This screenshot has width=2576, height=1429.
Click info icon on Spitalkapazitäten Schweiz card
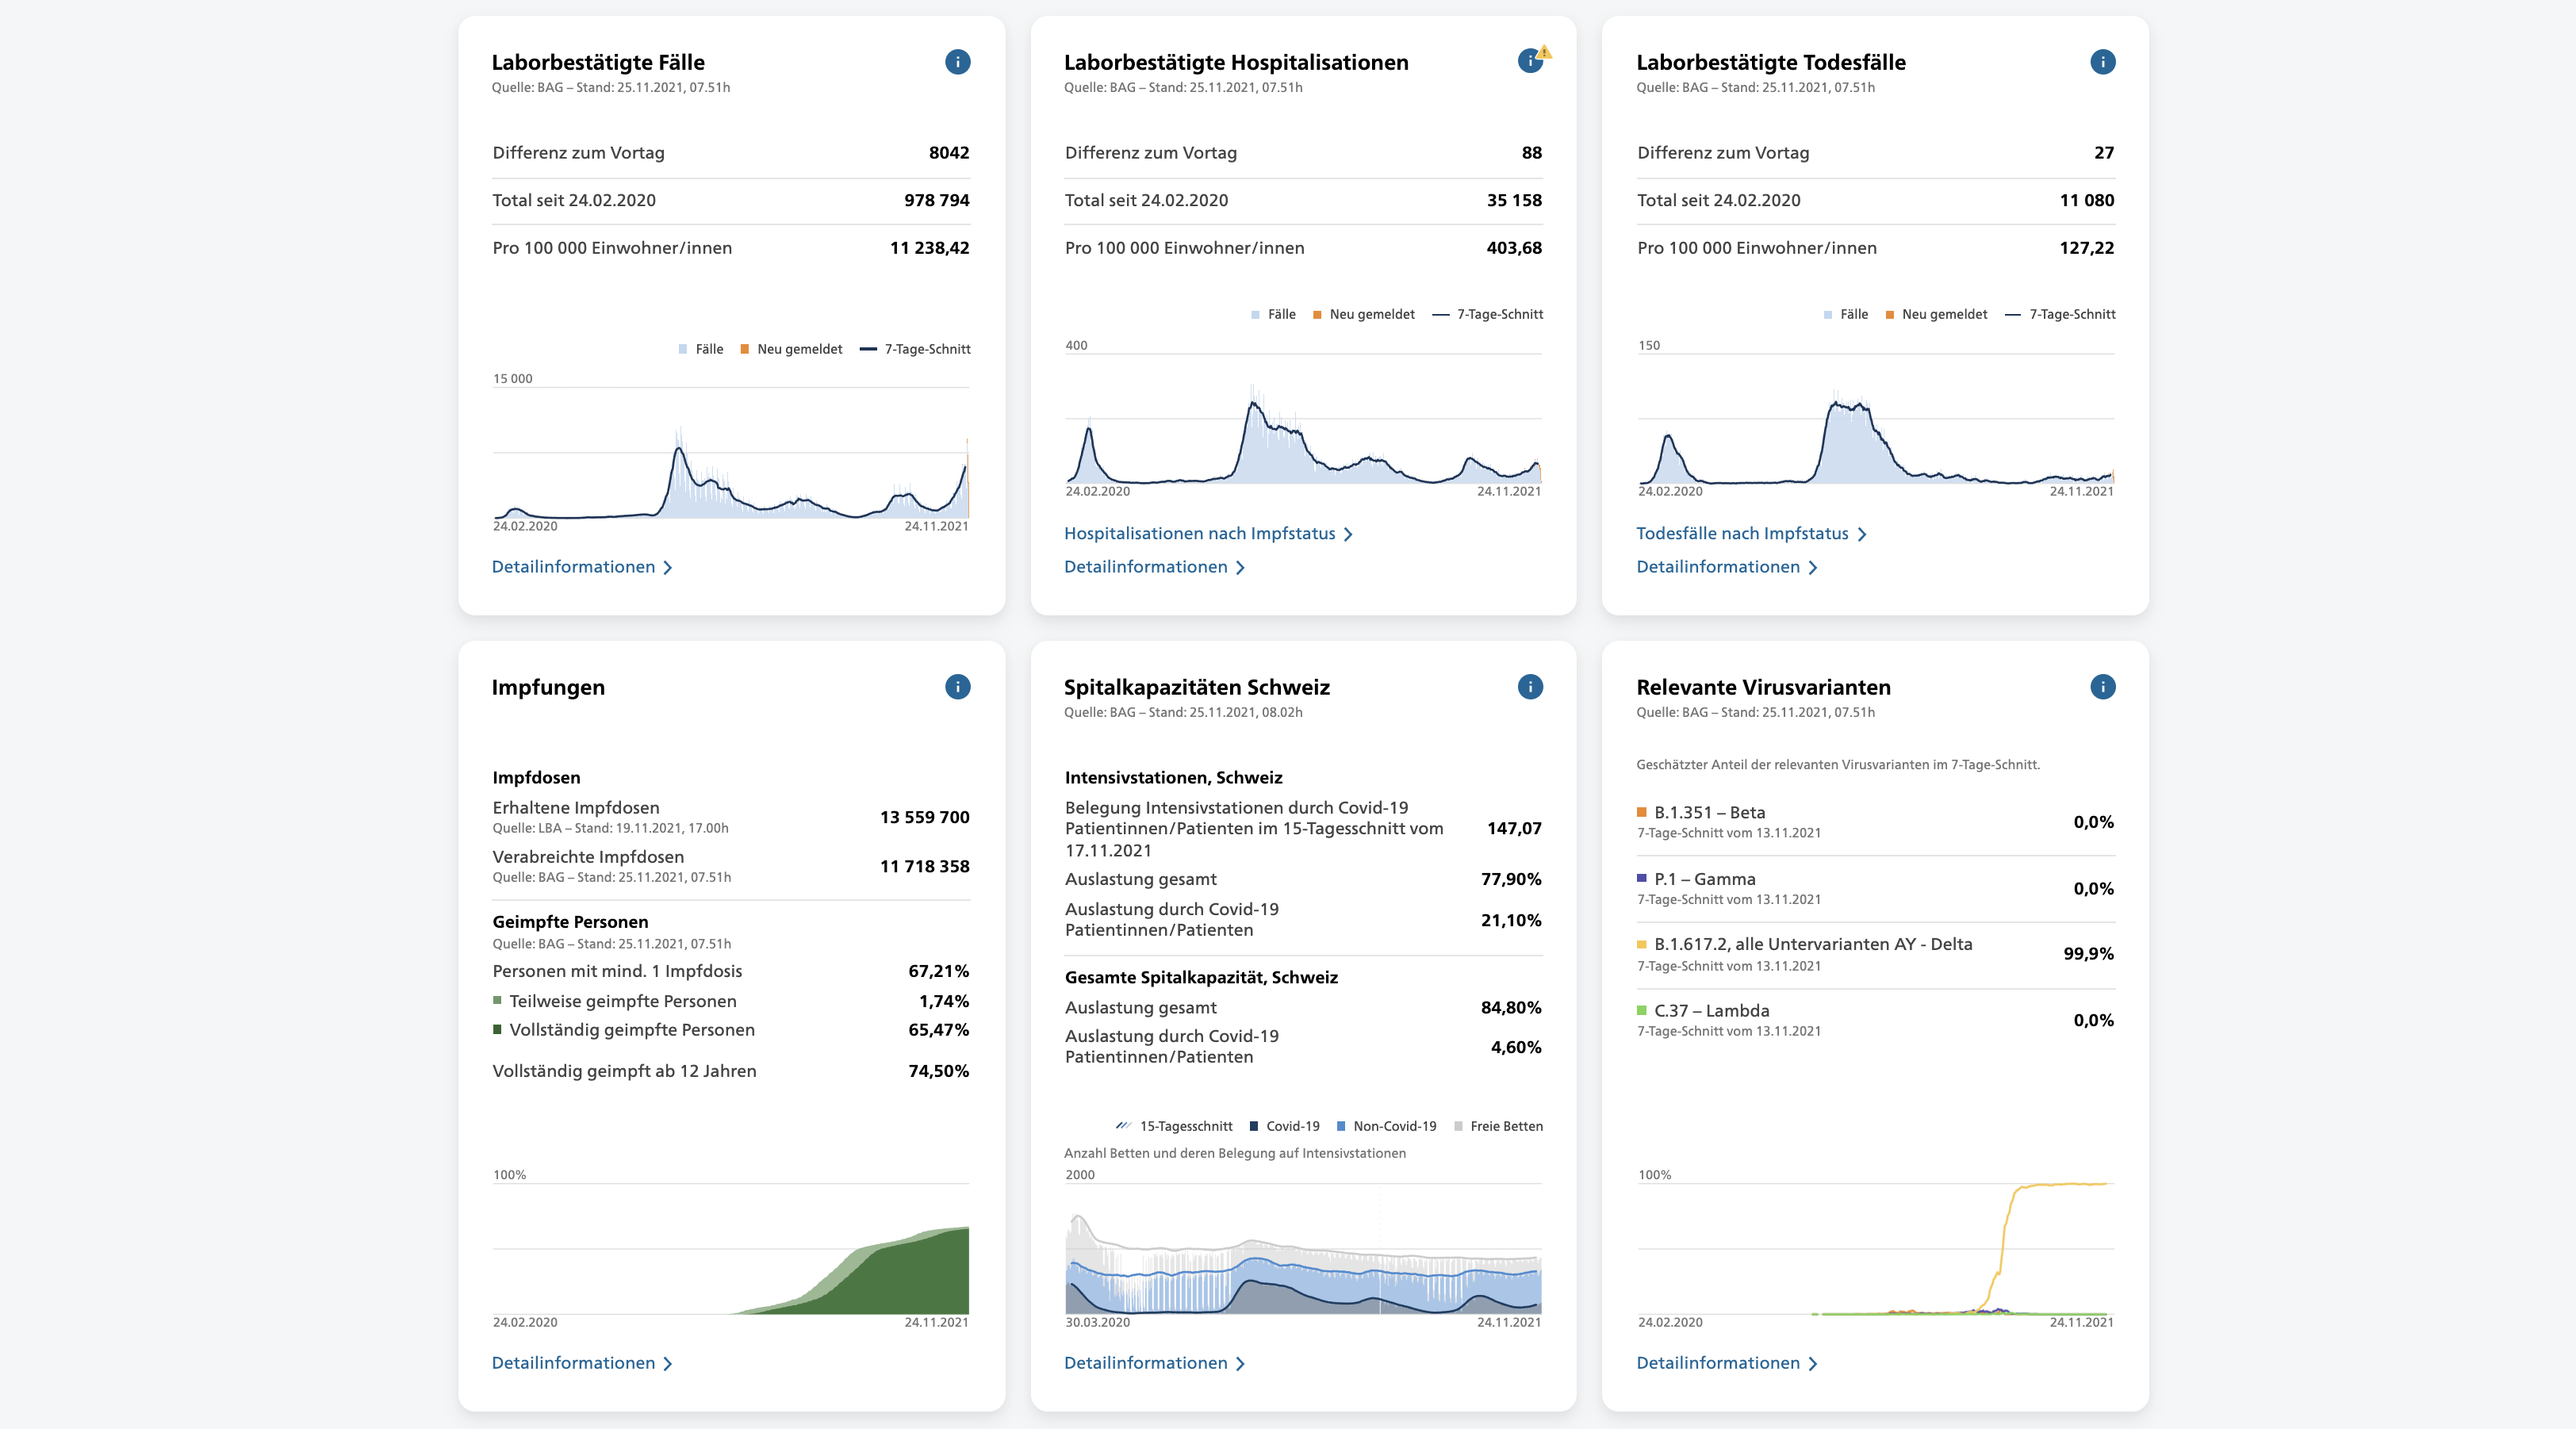[1530, 687]
